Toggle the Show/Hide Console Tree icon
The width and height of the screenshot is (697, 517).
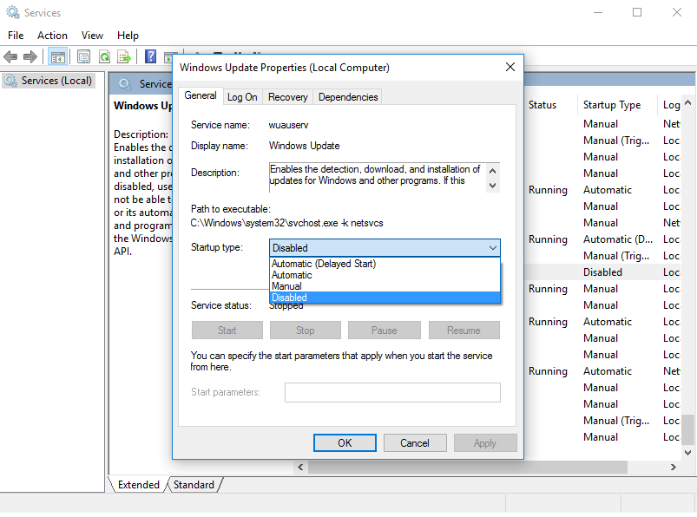[x=57, y=56]
